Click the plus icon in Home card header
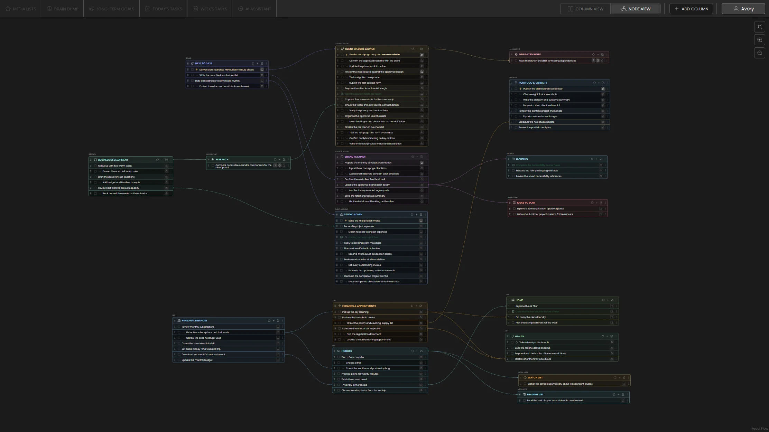The height and width of the screenshot is (432, 769). (x=608, y=300)
